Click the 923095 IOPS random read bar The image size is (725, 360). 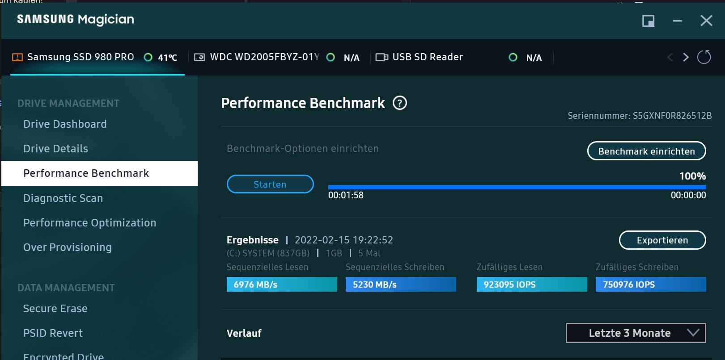pos(532,285)
